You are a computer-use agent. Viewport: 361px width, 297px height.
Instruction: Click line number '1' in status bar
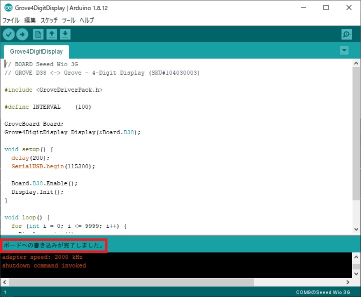(x=5, y=292)
